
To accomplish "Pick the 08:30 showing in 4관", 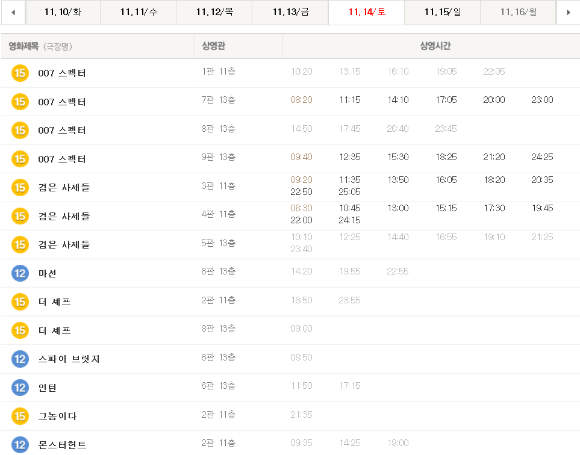I will [302, 208].
